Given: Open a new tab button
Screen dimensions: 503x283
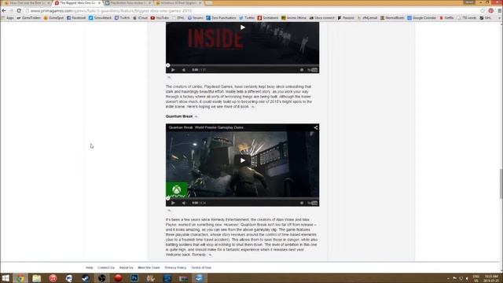Looking at the screenshot, I should click(x=208, y=3).
